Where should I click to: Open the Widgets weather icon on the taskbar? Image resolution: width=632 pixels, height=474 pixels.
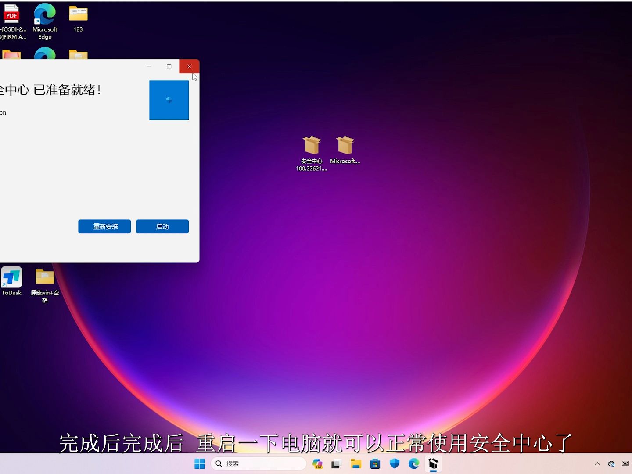pyautogui.click(x=317, y=463)
